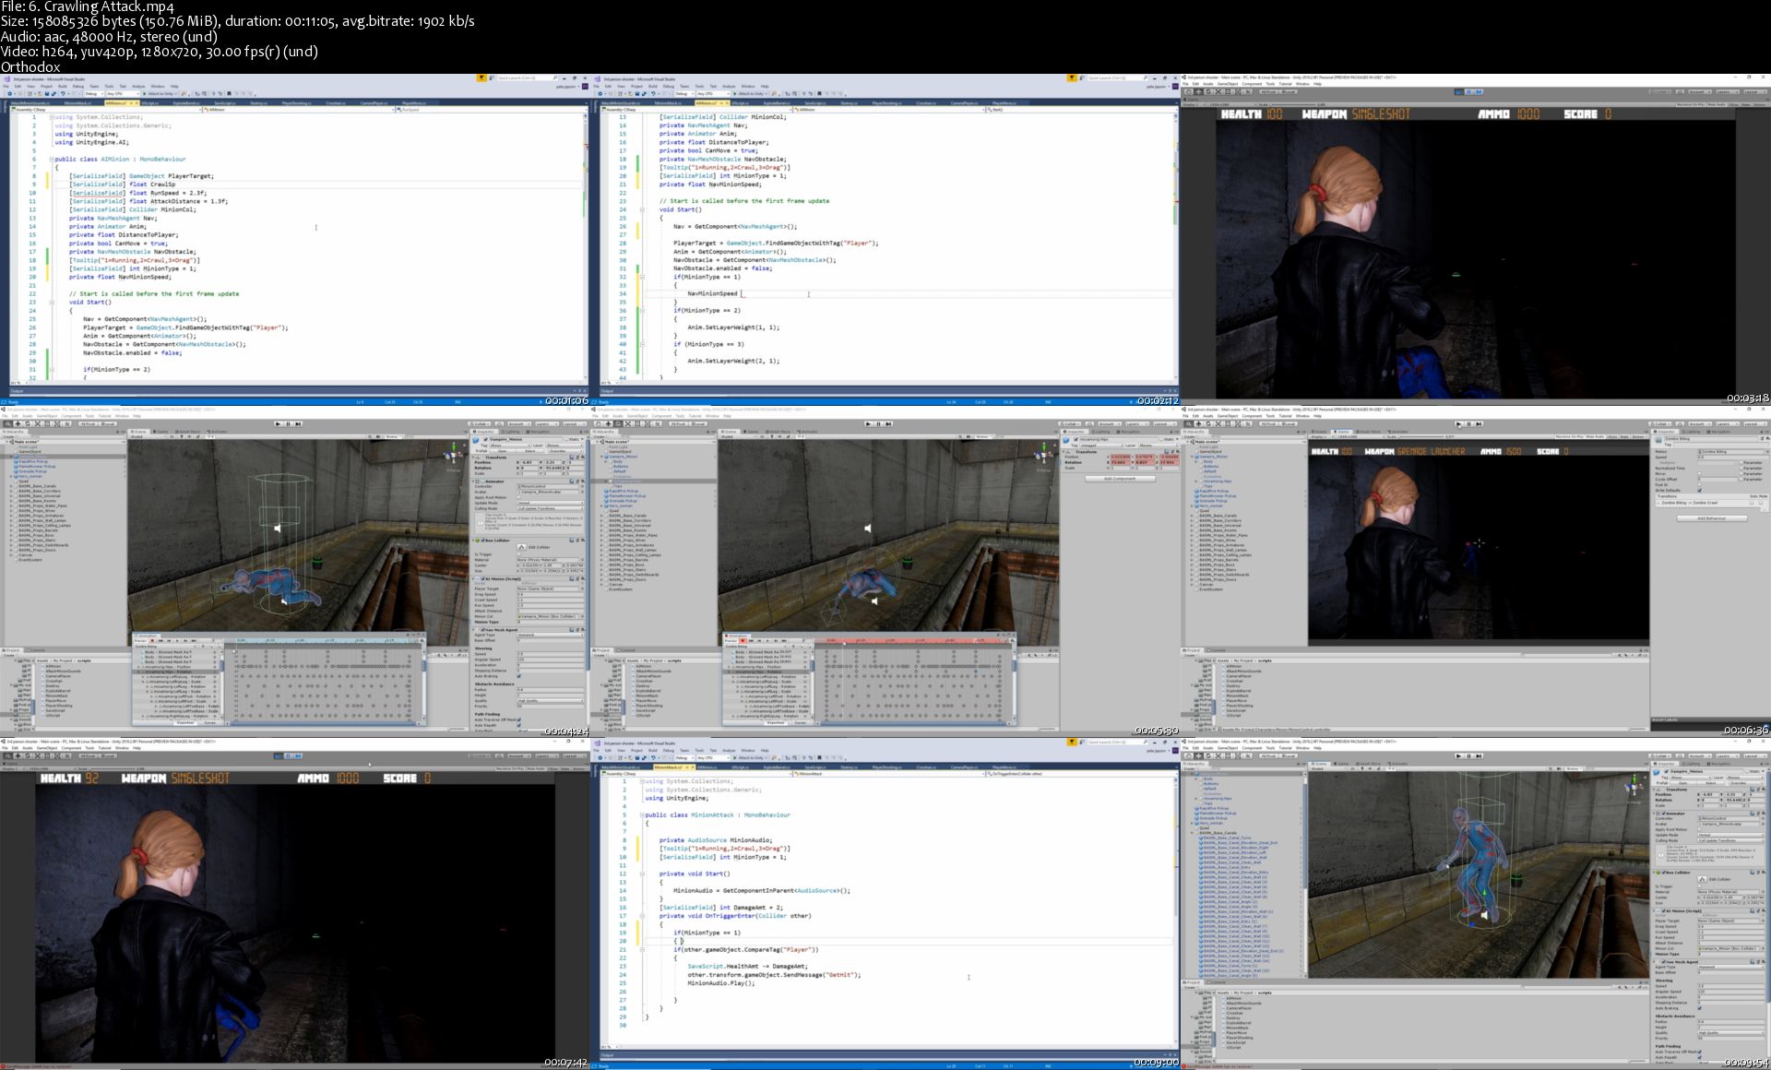Image resolution: width=1771 pixels, height=1070 pixels.
Task: Select the combined Transform tool in the 00:04:24 Unity frame
Action: pyautogui.click(x=57, y=424)
